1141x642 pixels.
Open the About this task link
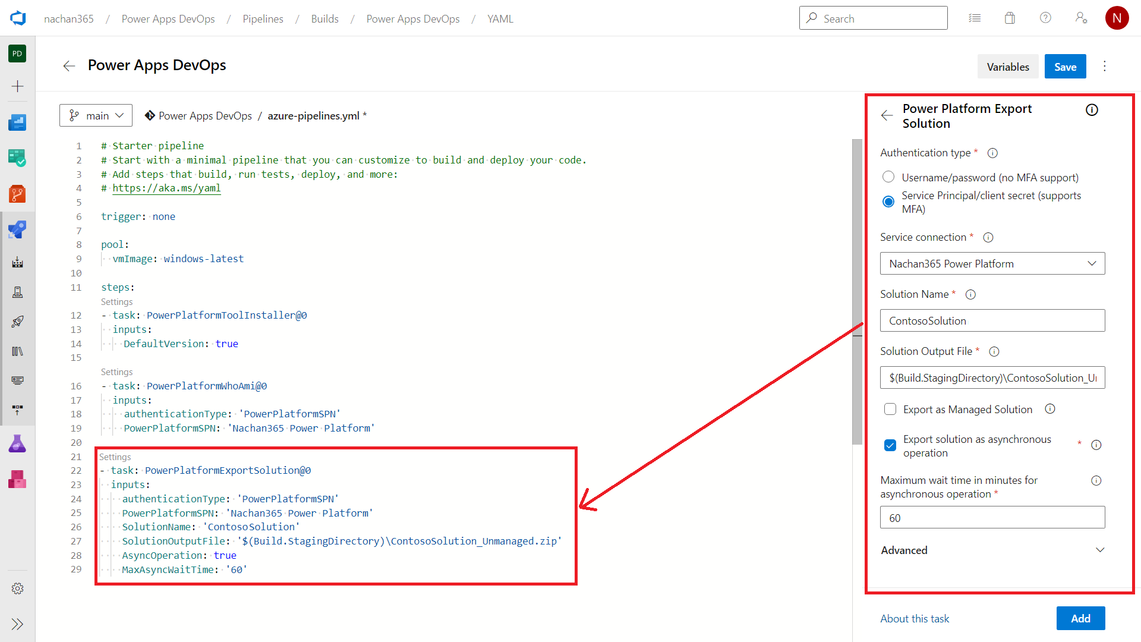point(915,618)
